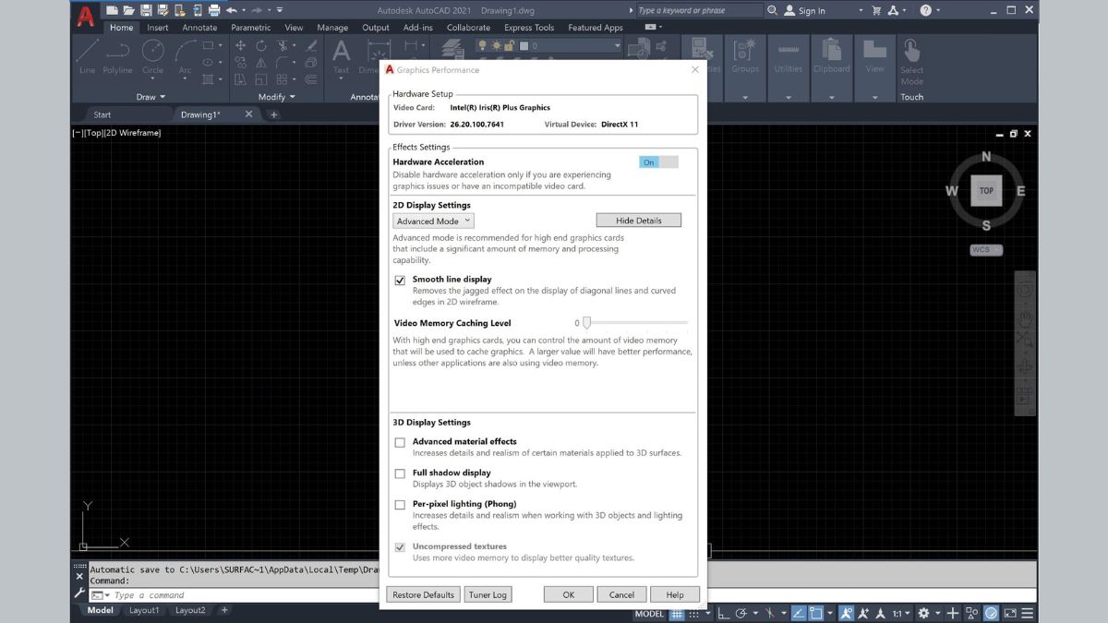
Task: Select the Move tool in Modify panel
Action: pos(240,45)
